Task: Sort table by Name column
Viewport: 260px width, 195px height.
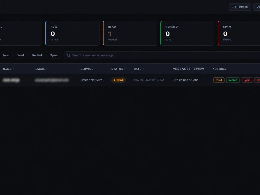Action: pyautogui.click(x=8, y=69)
